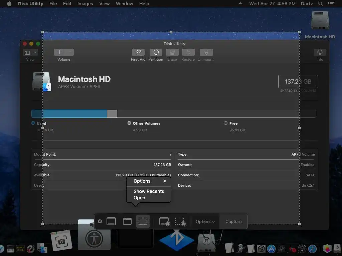Click the date and time in menu bar
This screenshot has width=342, height=256.
point(273,4)
